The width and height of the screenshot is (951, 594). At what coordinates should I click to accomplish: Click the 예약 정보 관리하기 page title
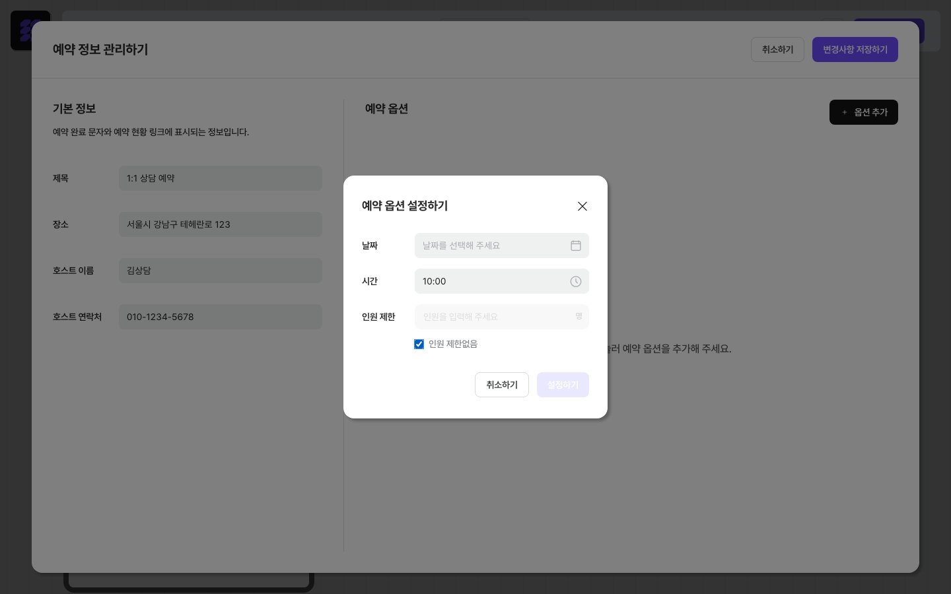pos(100,49)
